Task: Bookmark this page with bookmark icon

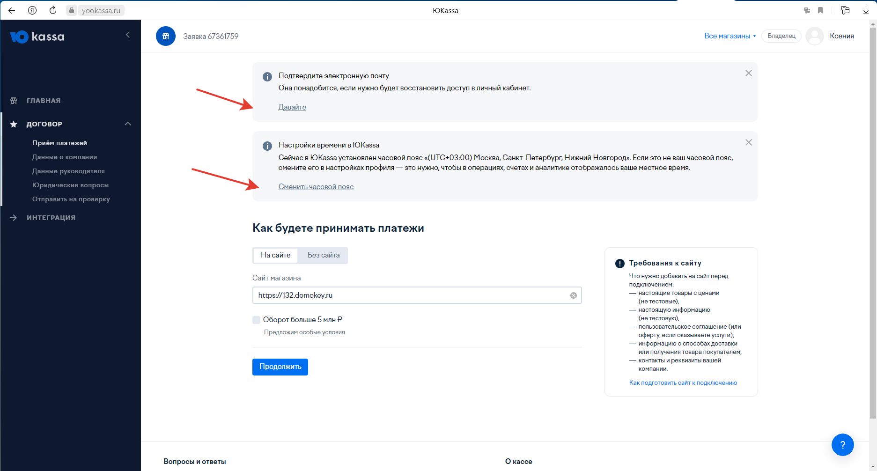Action: tap(820, 10)
